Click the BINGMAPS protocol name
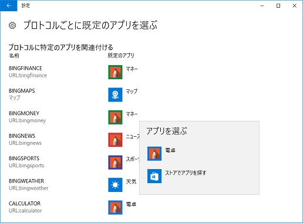 22,91
